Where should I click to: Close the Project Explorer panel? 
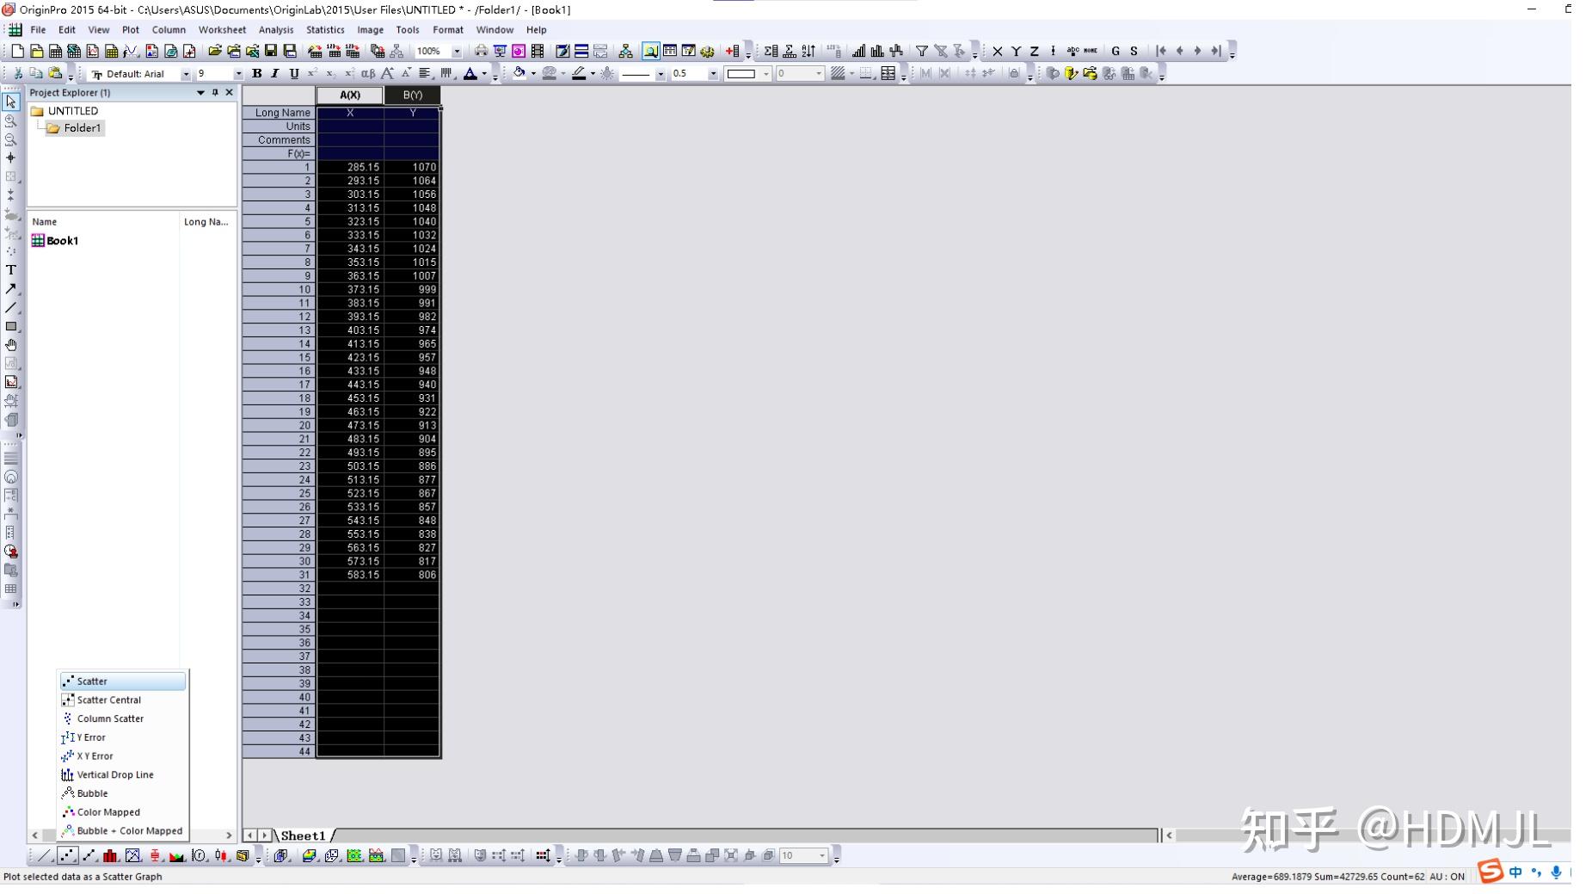tap(229, 93)
